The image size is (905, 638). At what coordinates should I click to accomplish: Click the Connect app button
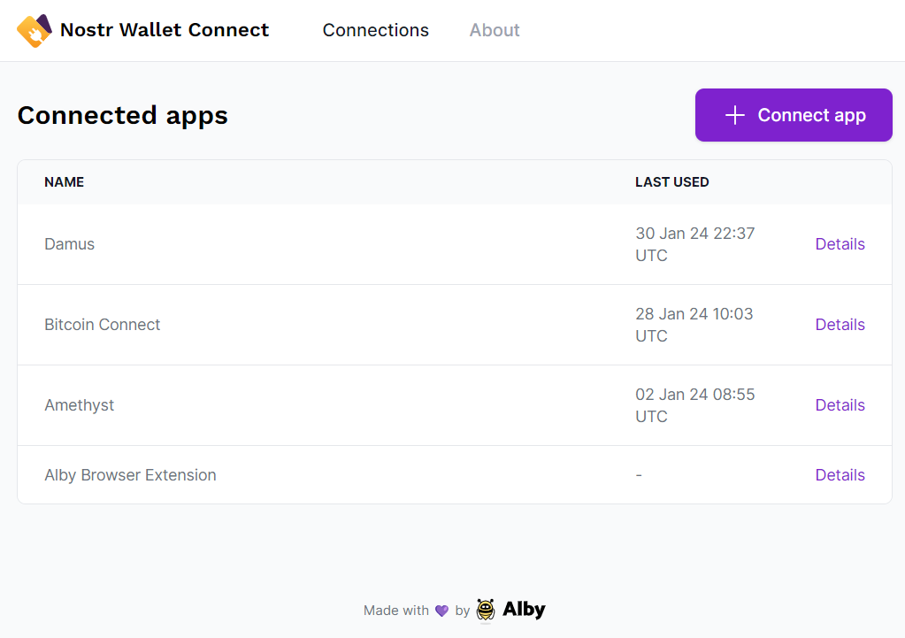point(794,115)
